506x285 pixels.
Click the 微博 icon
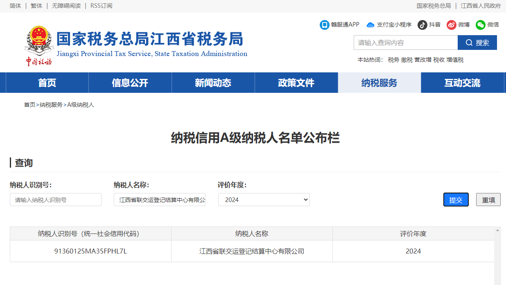point(451,25)
